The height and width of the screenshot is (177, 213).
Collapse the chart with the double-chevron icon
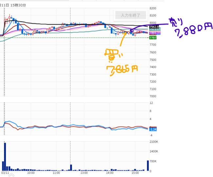[11, 175]
